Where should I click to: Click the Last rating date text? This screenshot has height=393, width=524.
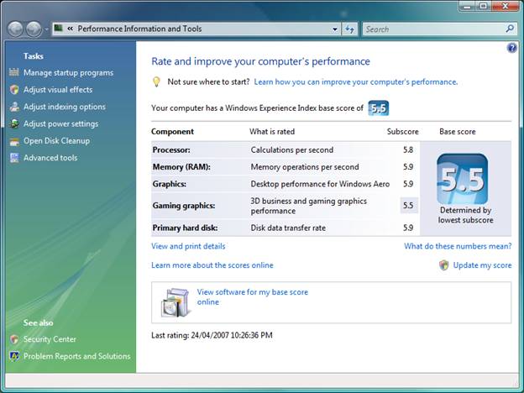tap(212, 335)
